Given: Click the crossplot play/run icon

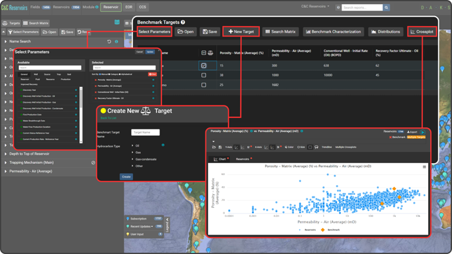Looking at the screenshot, I should tap(423, 132).
